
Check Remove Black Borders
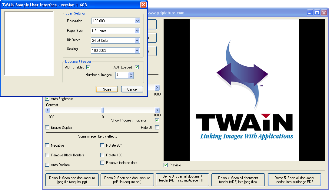coord(47,155)
